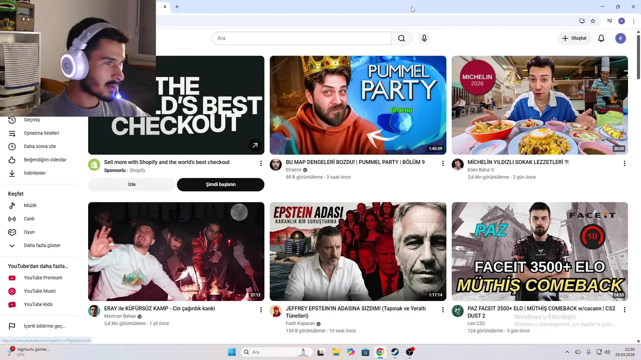Click Fatih Koparan channel avatar
Image resolution: width=641 pixels, height=360 pixels.
pyautogui.click(x=276, y=311)
